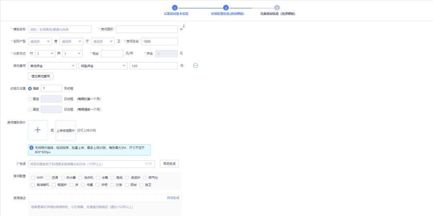This screenshot has height=216, width=433.
Task: Tick the 空调 checkbox
Action: coord(48,178)
